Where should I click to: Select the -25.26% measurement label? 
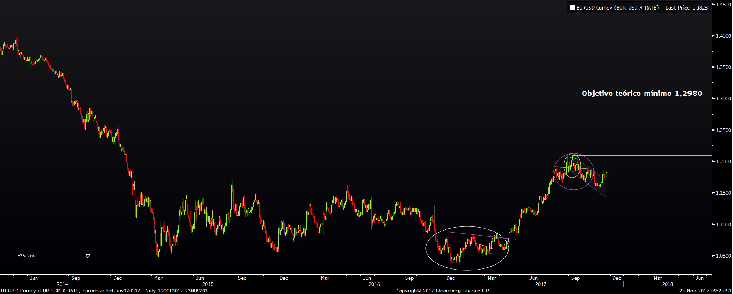pos(26,255)
